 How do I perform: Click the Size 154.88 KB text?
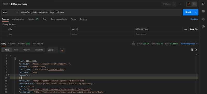pos(171,44)
